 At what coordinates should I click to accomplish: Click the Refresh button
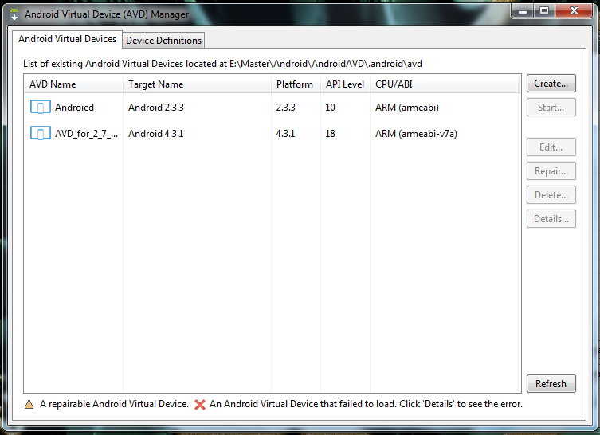(x=551, y=384)
